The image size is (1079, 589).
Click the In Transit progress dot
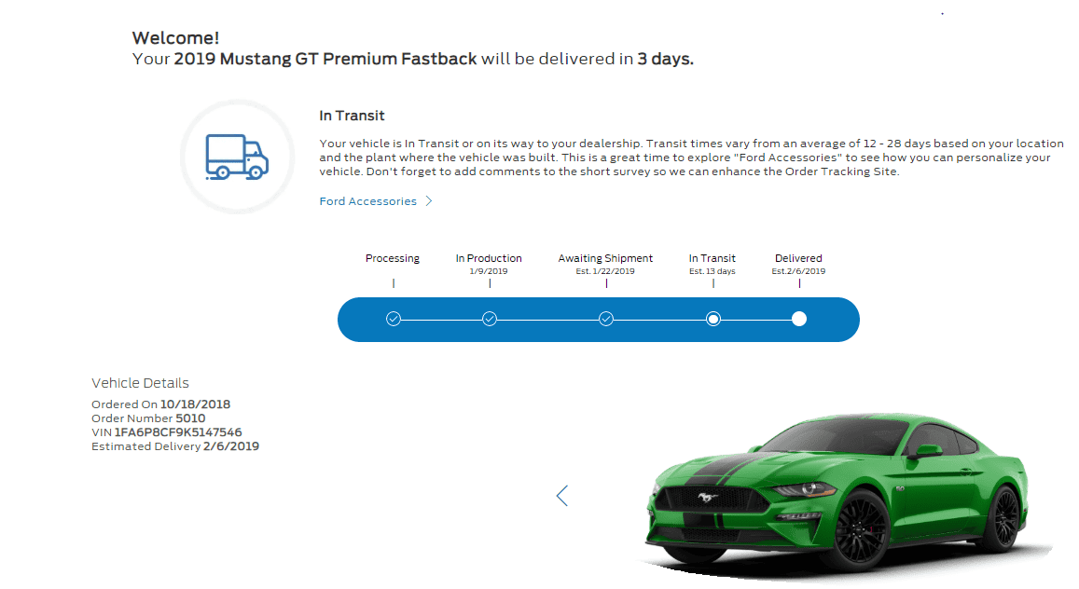713,319
